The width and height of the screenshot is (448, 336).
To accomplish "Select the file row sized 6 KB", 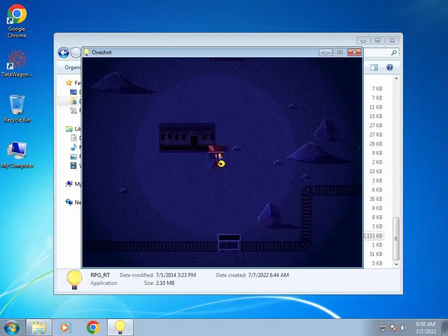I will click(x=377, y=190).
